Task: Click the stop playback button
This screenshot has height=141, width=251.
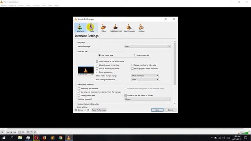Action: (11, 132)
